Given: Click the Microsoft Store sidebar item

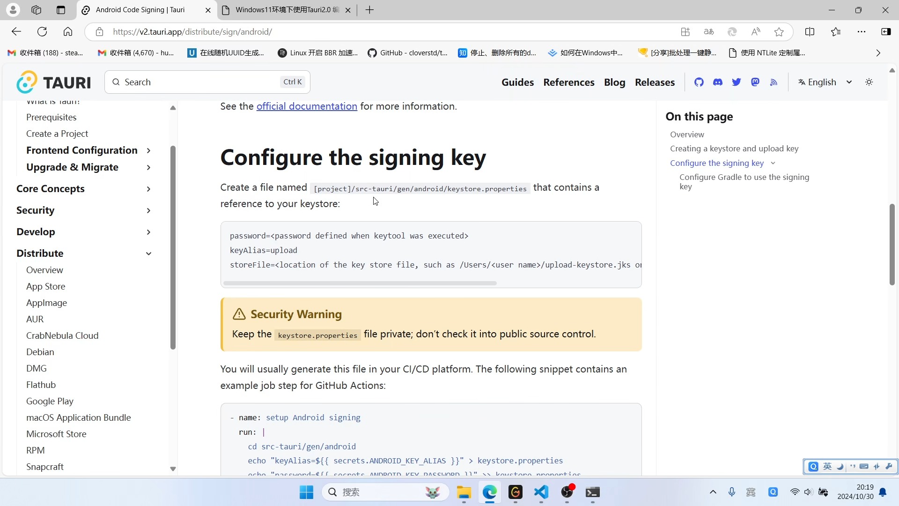Looking at the screenshot, I should [56, 434].
